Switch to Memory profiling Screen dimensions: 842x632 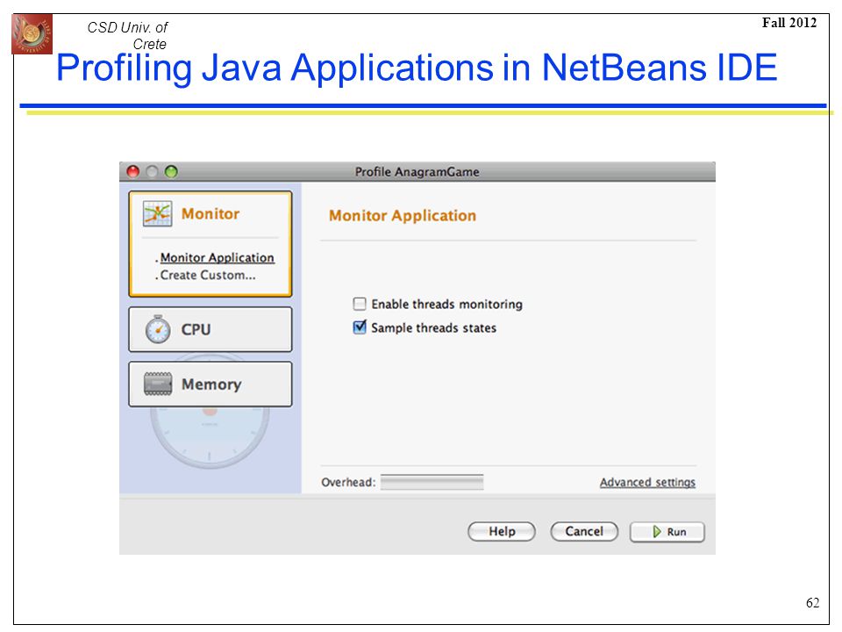[x=210, y=384]
